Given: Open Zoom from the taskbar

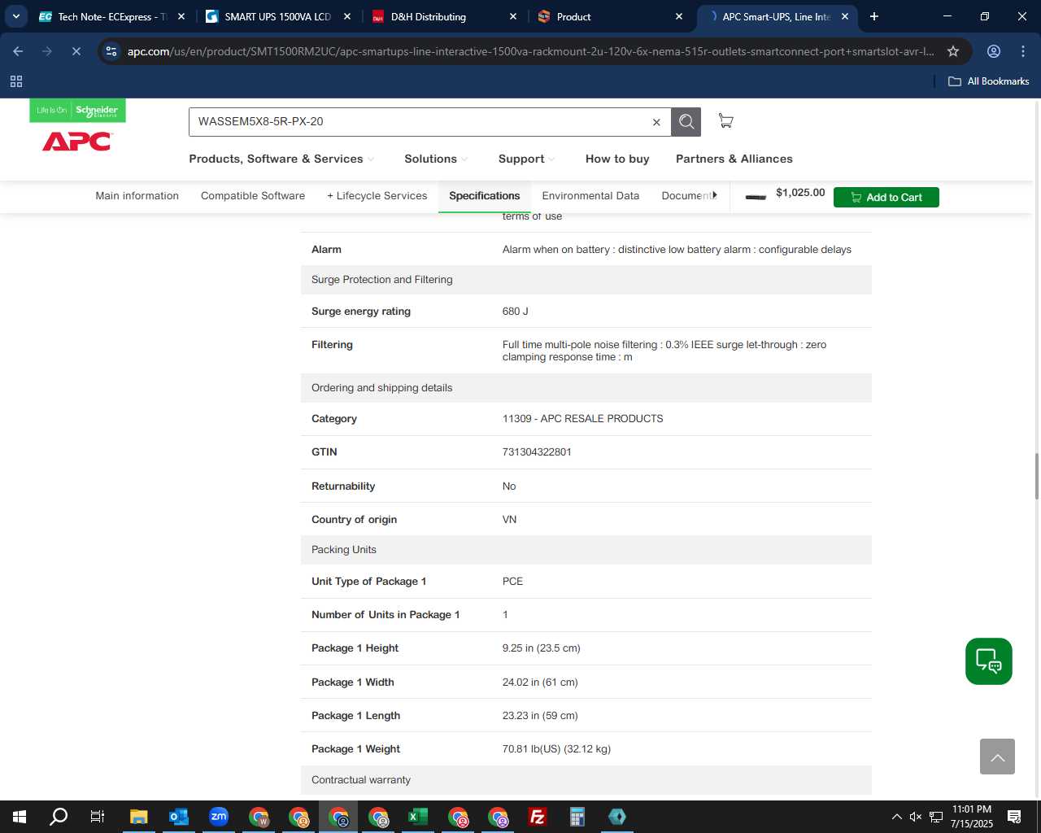Looking at the screenshot, I should coord(218,817).
